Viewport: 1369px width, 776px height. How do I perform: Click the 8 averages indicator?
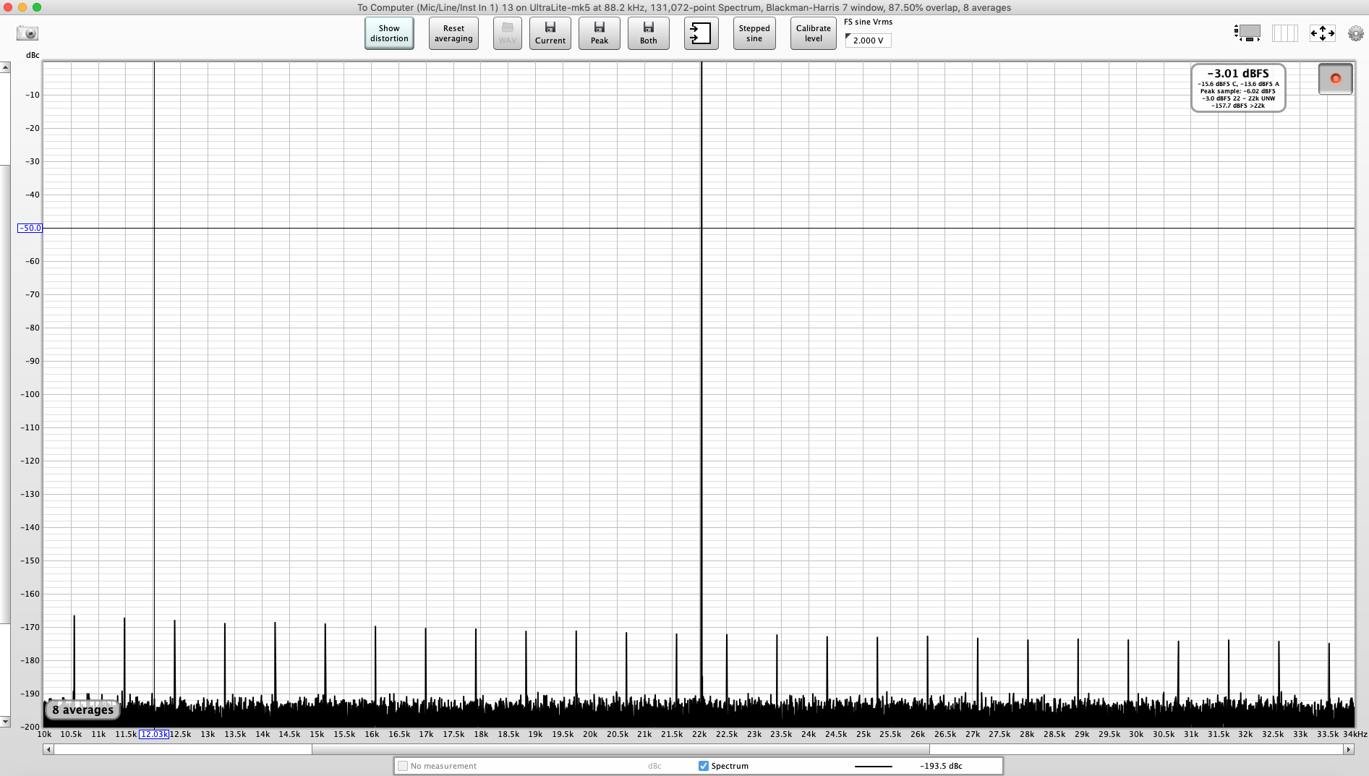coord(83,709)
